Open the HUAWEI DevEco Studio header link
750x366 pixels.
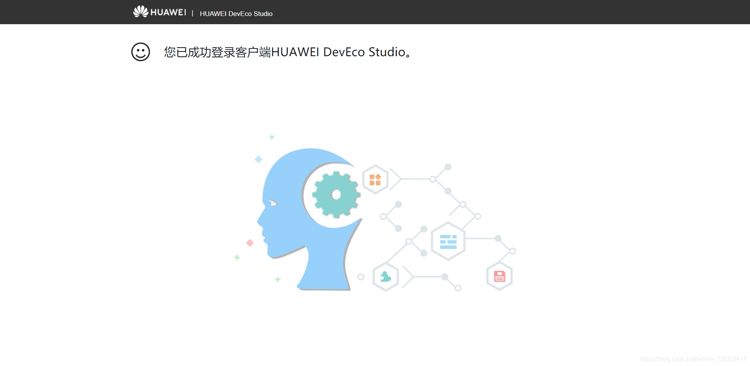(x=236, y=14)
